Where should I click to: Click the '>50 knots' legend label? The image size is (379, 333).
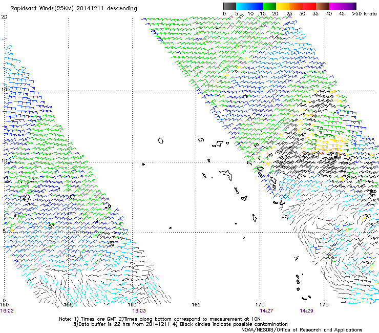364,14
